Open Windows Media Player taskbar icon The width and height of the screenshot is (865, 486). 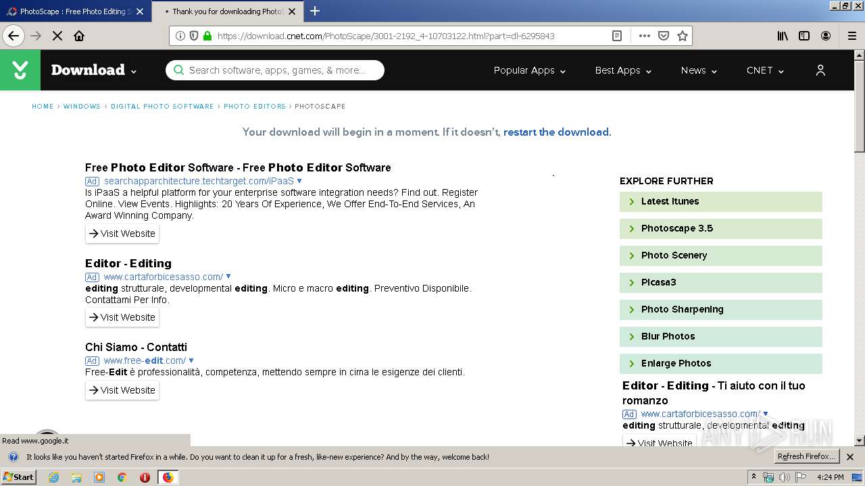[99, 477]
